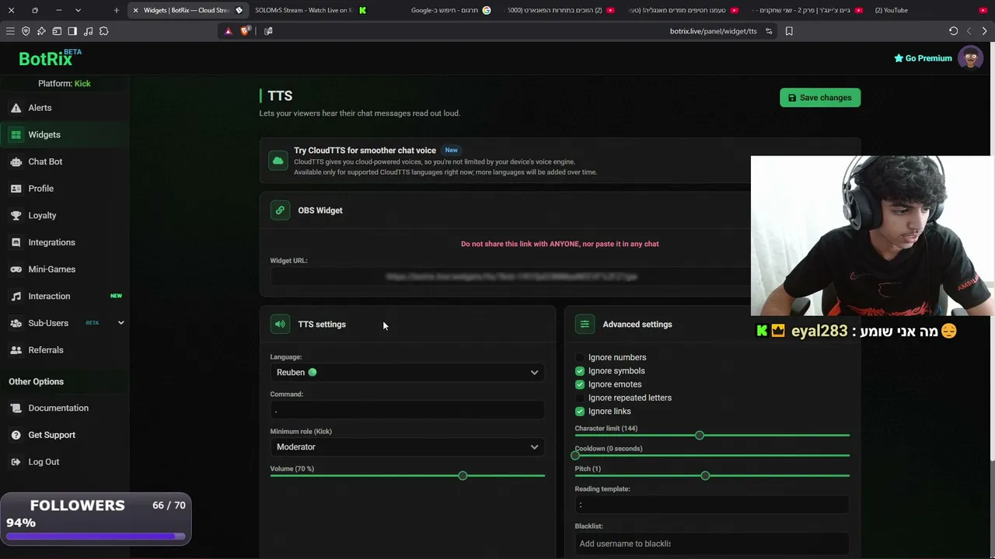The width and height of the screenshot is (995, 559).
Task: Enable the Ignore numbers checkbox
Action: click(579, 358)
